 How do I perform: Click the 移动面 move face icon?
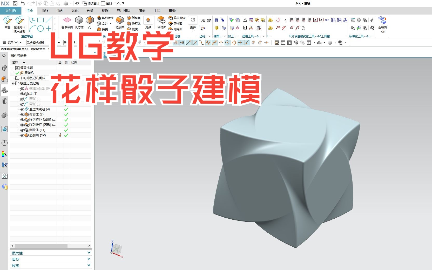click(x=161, y=22)
